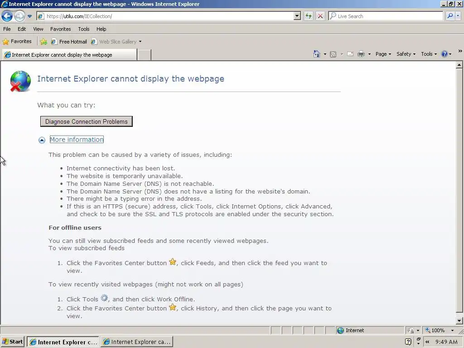Screen dimensions: 464x348
Task: Open a new blank tab
Action: [x=145, y=55]
